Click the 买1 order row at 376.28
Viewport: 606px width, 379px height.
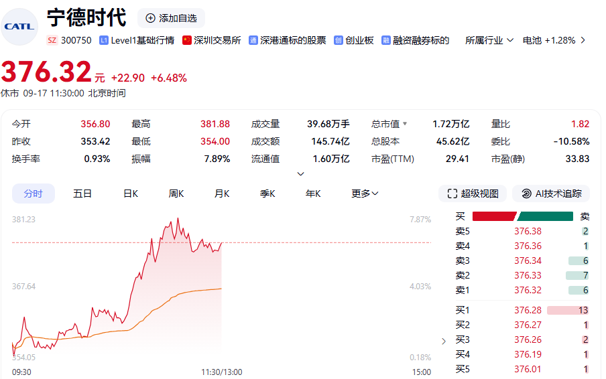pyautogui.click(x=522, y=310)
